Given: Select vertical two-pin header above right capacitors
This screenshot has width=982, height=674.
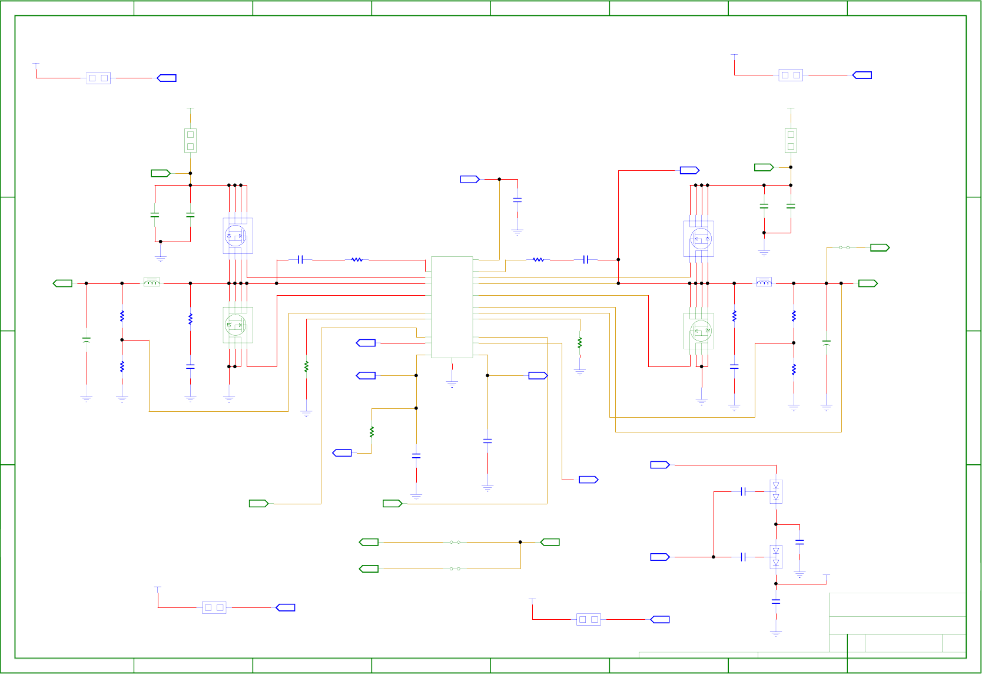Looking at the screenshot, I should pyautogui.click(x=791, y=140).
